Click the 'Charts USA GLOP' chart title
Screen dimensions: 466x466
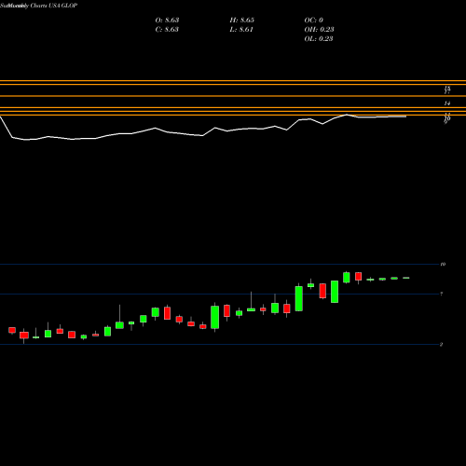coord(53,6)
